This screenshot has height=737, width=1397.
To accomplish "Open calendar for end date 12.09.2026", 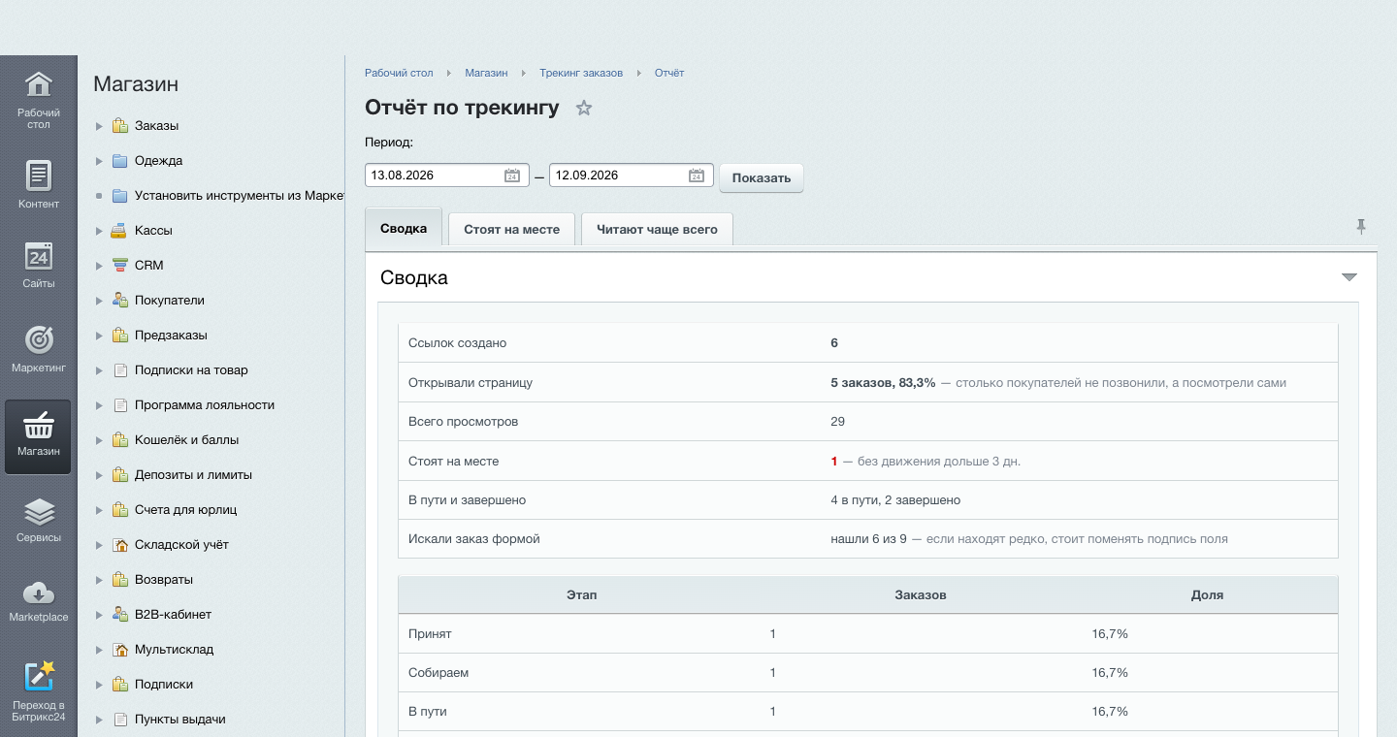I will click(697, 176).
